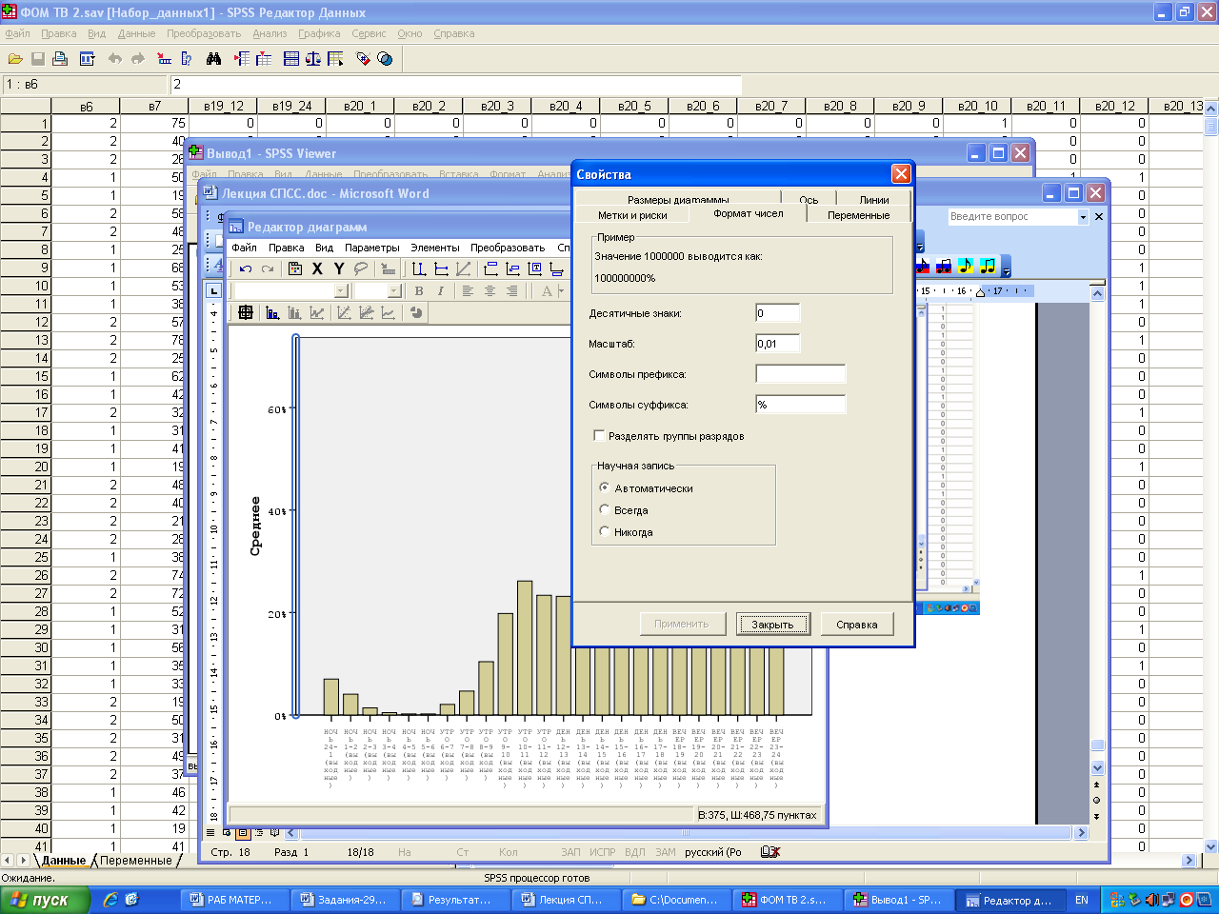
Task: Expand Word toolbar options next to music icons
Action: [x=1006, y=267]
